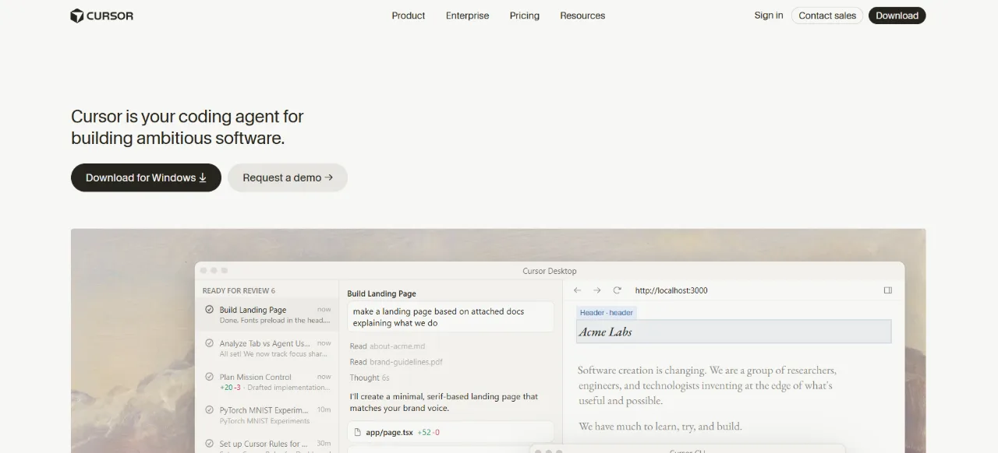Click the arrow icon in Request a demo
Viewport: 998px width, 453px height.
click(329, 177)
